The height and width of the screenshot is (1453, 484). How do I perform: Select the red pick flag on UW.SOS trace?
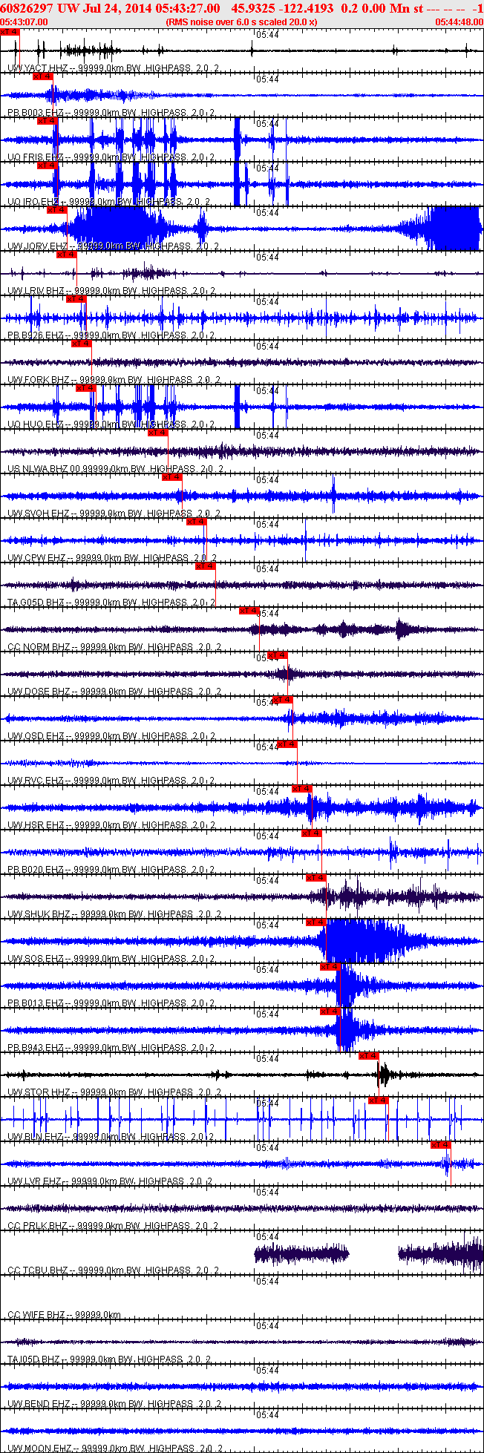click(x=315, y=922)
